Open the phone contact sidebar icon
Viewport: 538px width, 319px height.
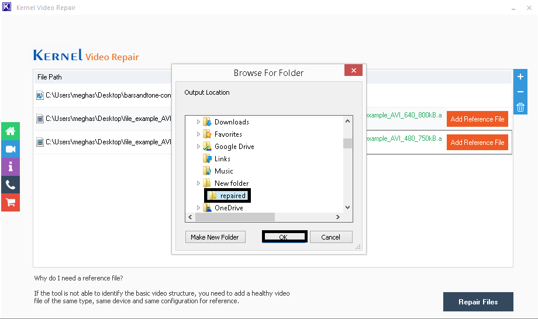click(11, 185)
